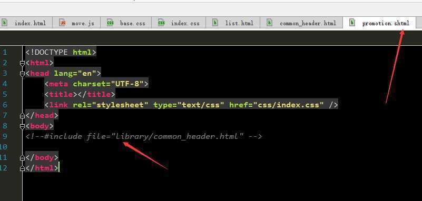Viewport: 422px width, 201px height.
Task: Click the file icon on common_header.html tab
Action: (269, 23)
